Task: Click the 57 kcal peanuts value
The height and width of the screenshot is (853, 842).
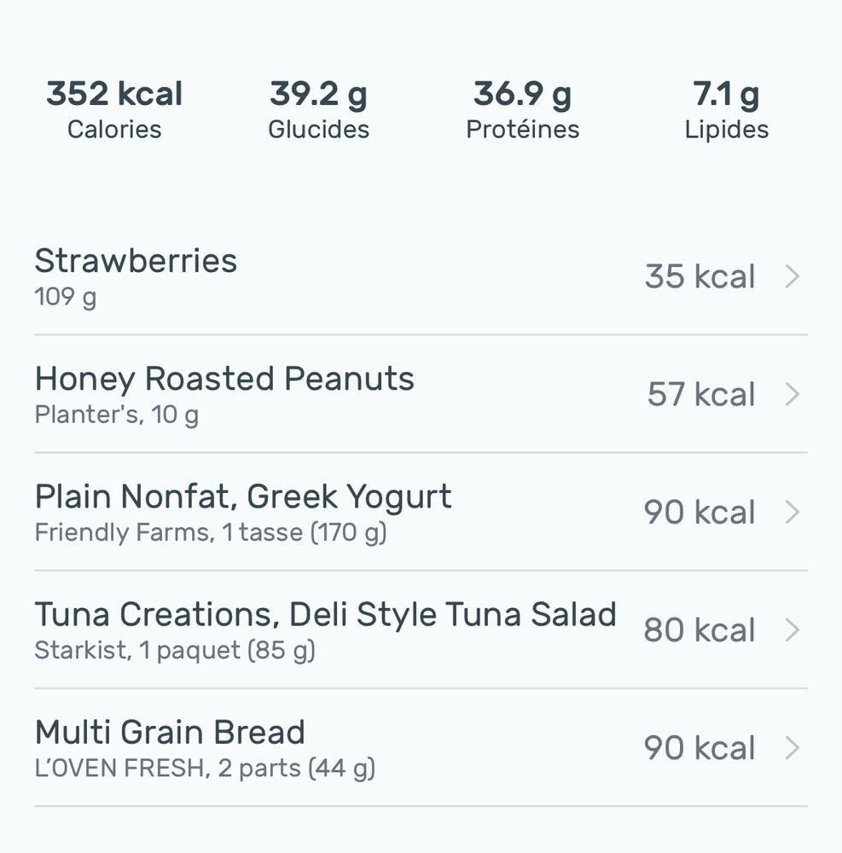Action: [x=700, y=394]
